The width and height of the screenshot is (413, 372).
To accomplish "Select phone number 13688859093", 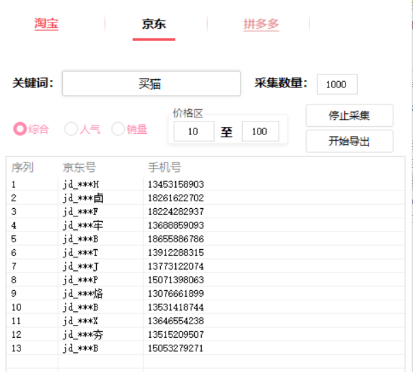I will (176, 225).
